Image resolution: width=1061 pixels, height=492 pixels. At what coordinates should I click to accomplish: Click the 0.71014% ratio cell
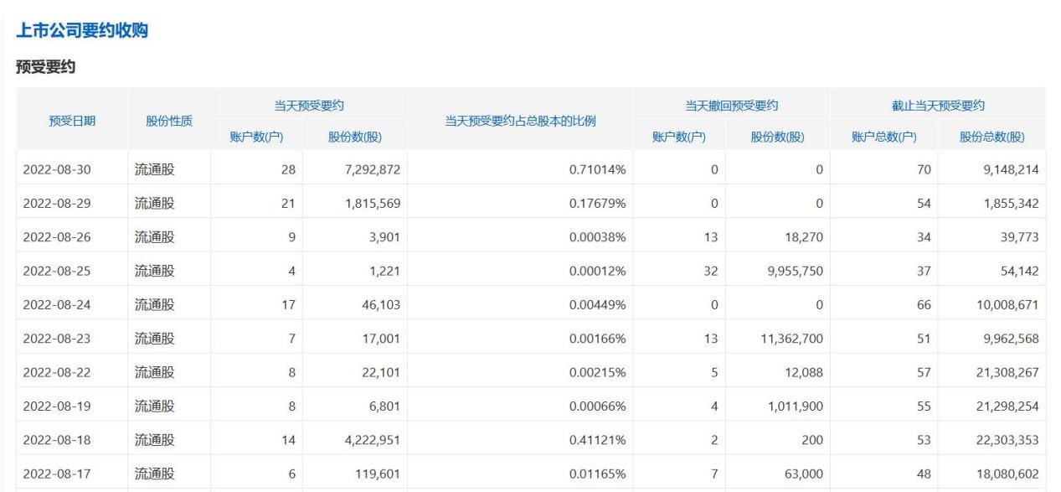point(597,170)
